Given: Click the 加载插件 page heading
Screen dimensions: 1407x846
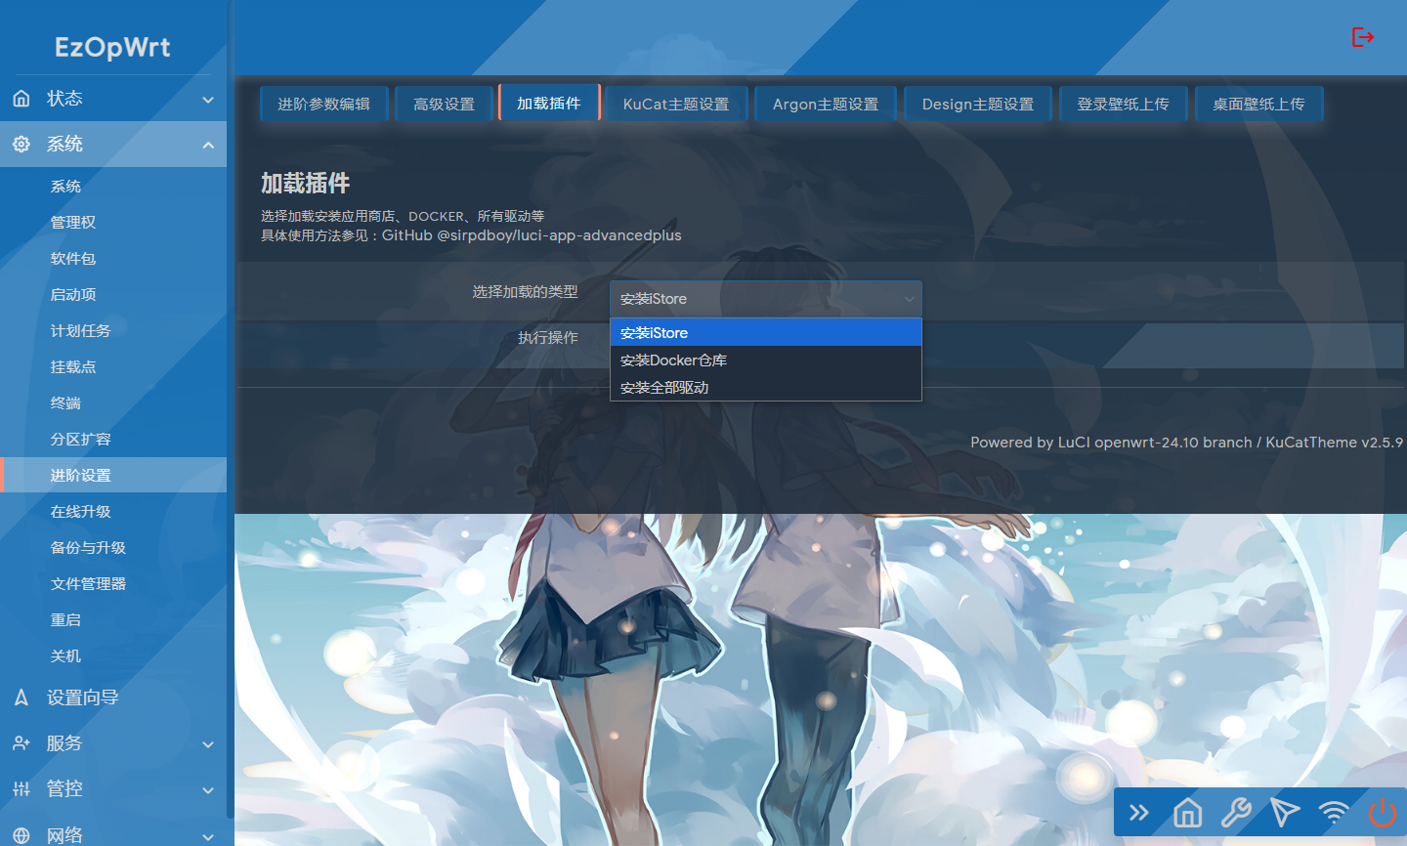Looking at the screenshot, I should point(306,184).
